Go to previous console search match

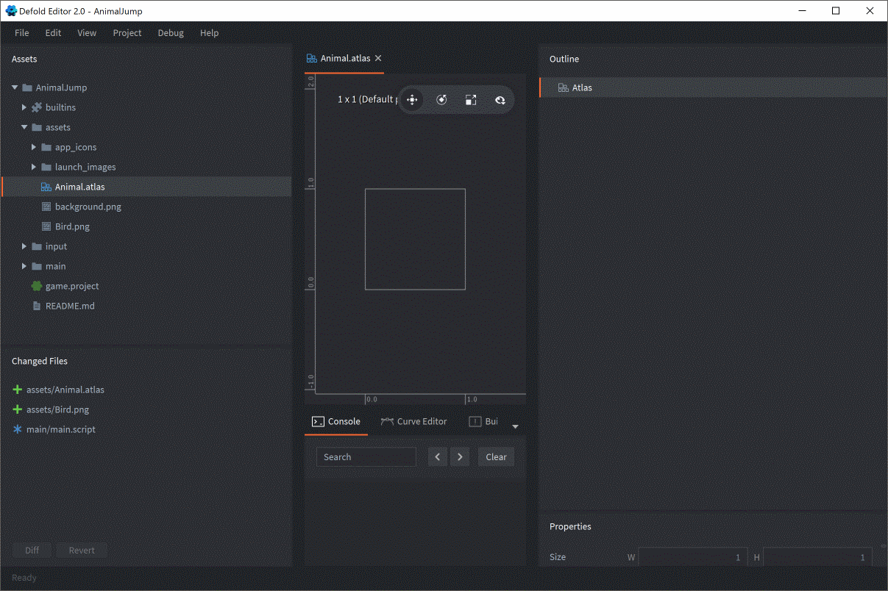[438, 457]
